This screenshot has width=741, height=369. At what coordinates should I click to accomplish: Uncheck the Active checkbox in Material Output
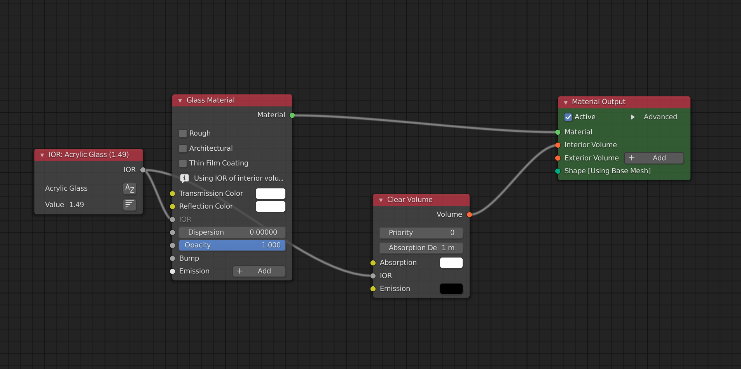(568, 117)
